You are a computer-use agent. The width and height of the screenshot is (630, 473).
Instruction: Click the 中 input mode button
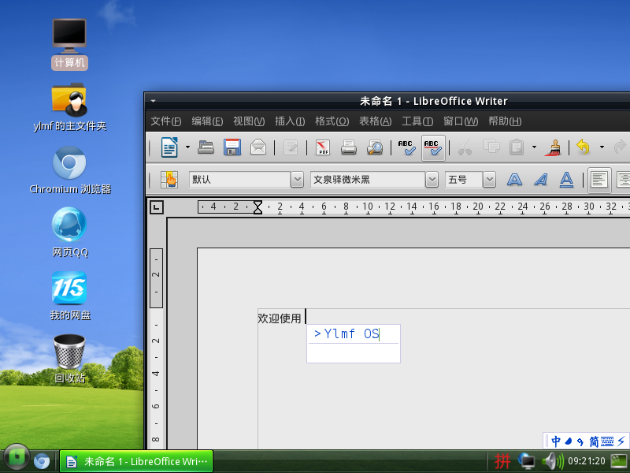(x=556, y=441)
